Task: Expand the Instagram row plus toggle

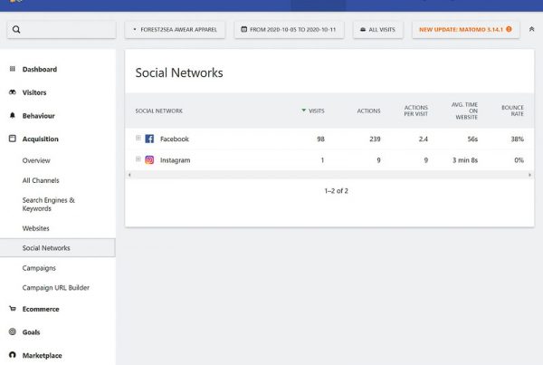Action: (138, 159)
